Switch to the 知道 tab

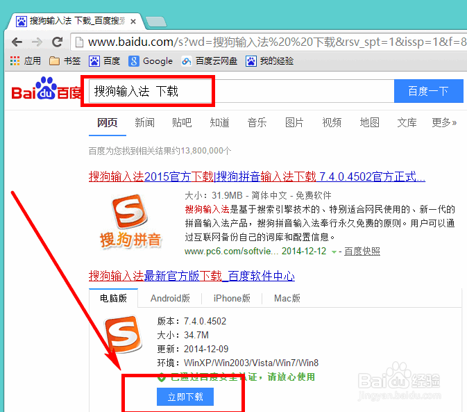(x=219, y=122)
